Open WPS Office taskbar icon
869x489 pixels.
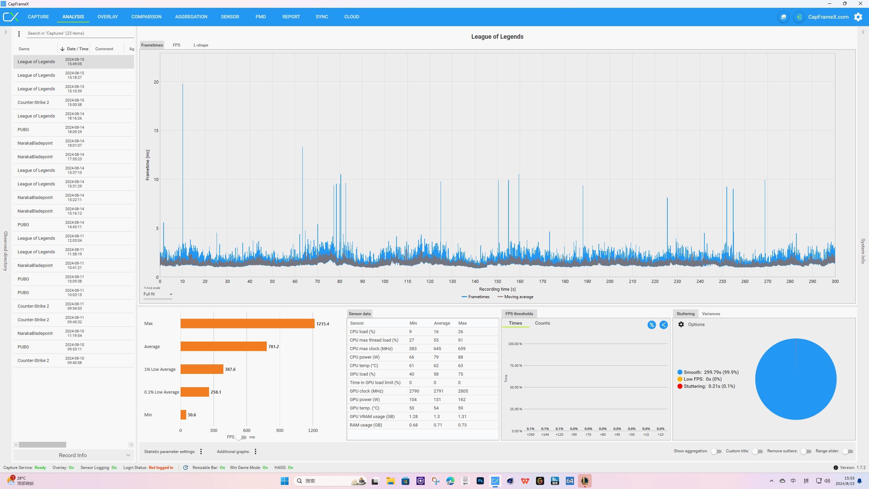pos(525,481)
